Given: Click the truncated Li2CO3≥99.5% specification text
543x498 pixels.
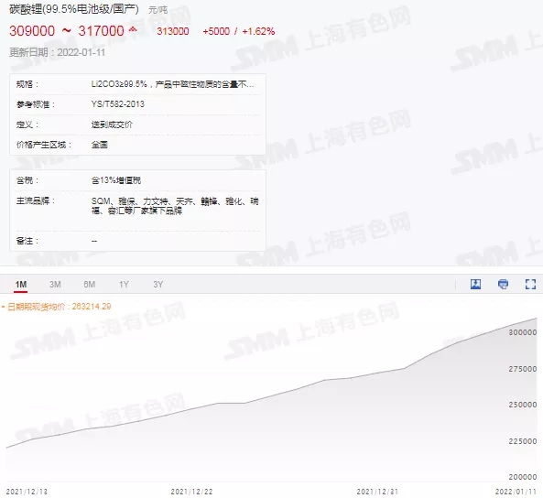Looking at the screenshot, I should point(172,84).
